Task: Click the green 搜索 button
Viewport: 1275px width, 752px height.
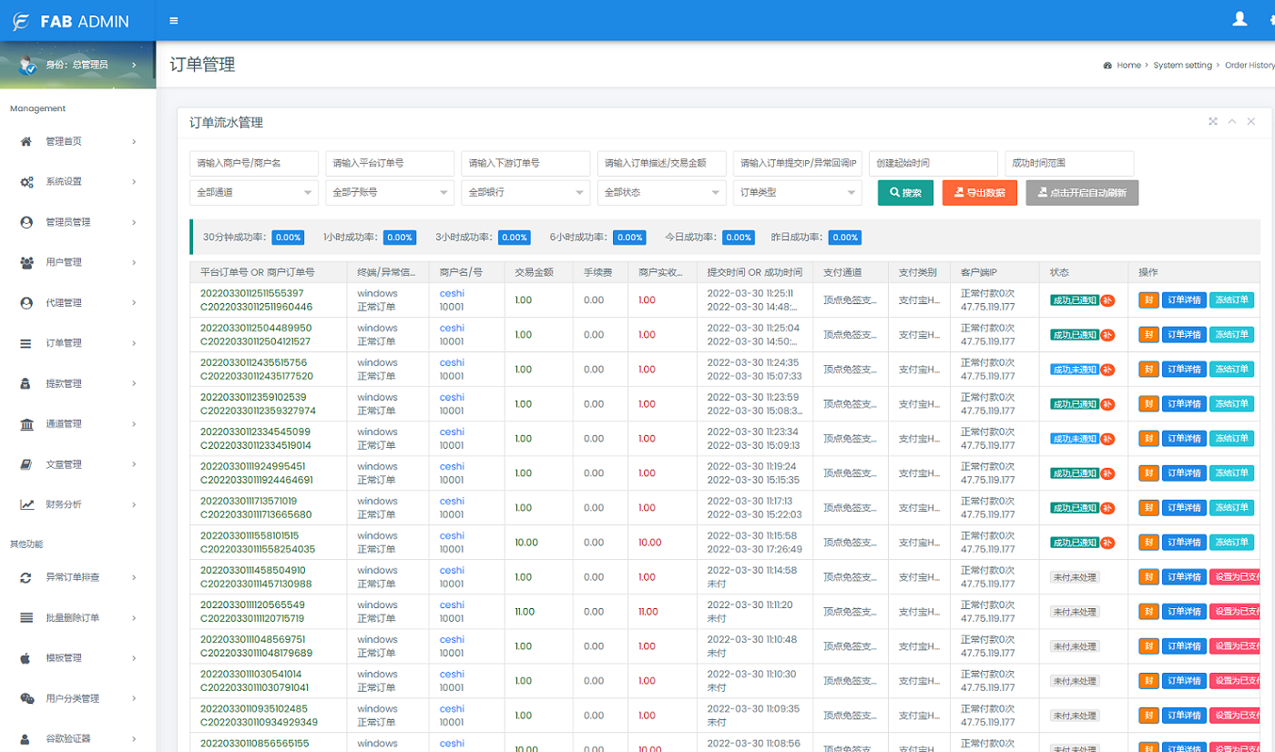Action: (905, 193)
